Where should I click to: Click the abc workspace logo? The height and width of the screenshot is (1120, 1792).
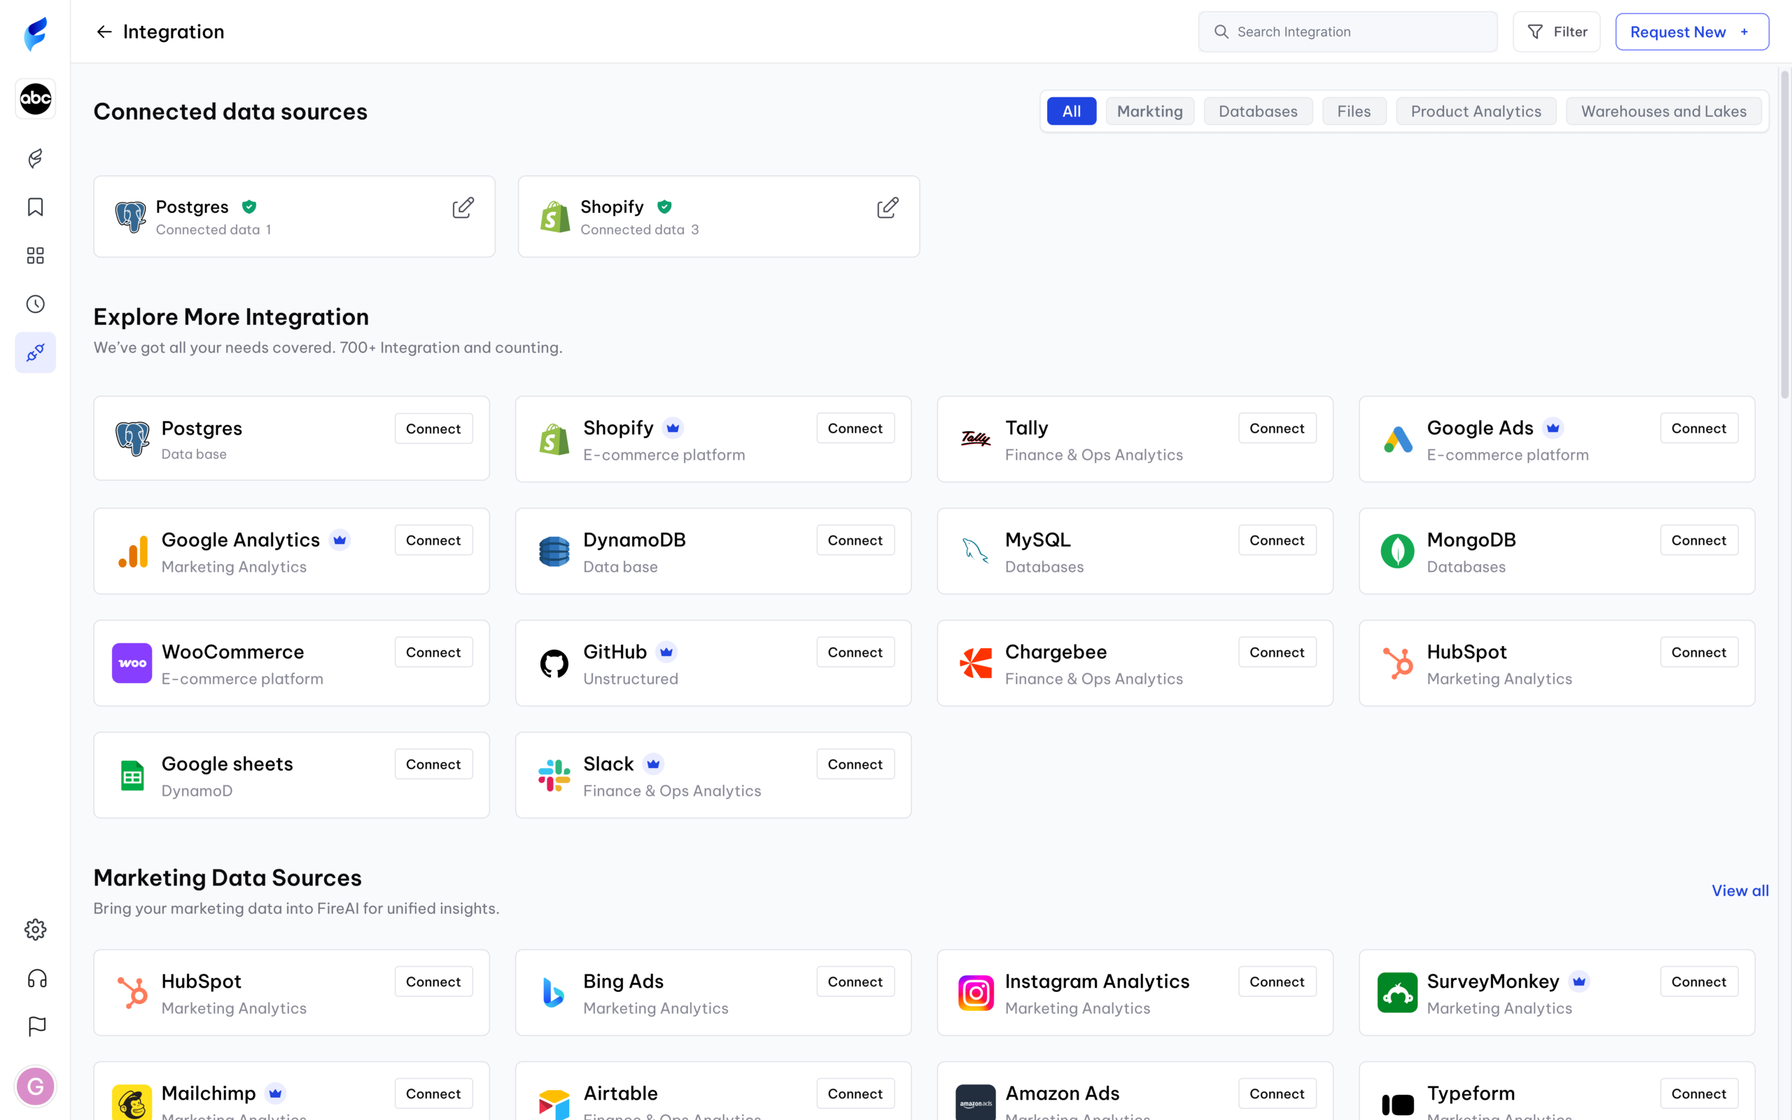coord(36,99)
